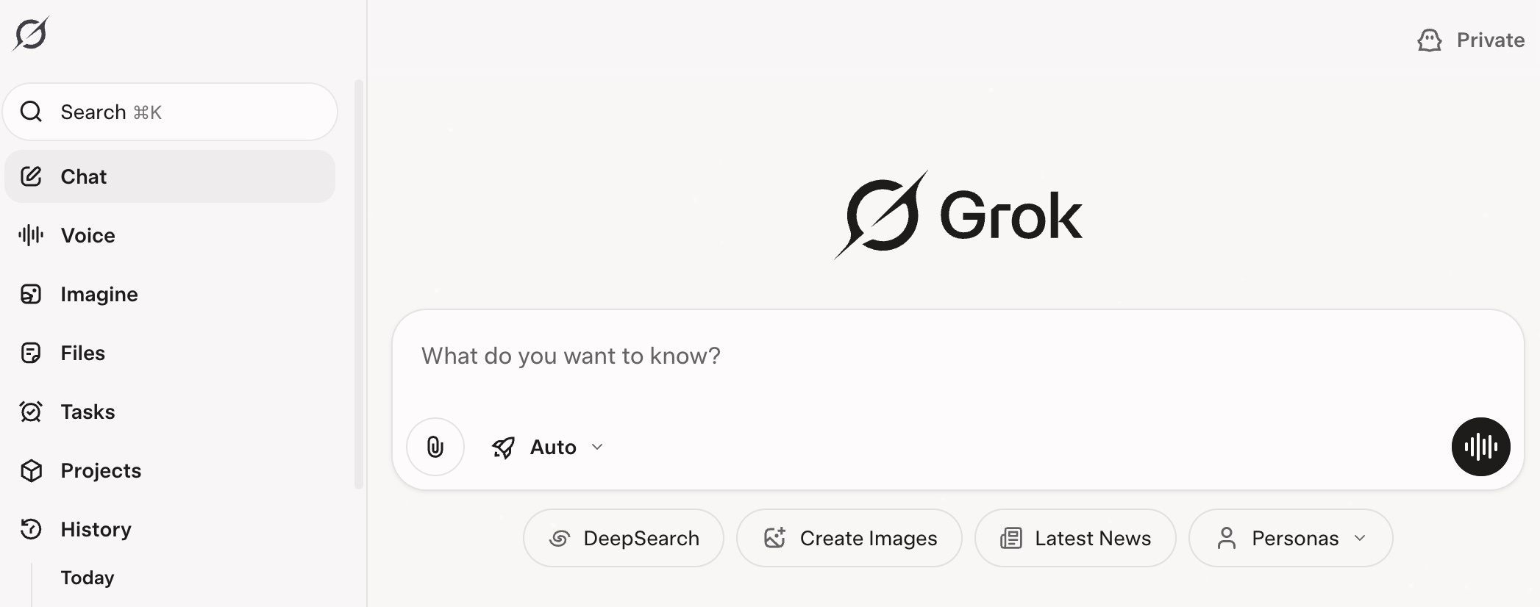
Task: Open the Auto model selector dropdown
Action: coord(547,447)
